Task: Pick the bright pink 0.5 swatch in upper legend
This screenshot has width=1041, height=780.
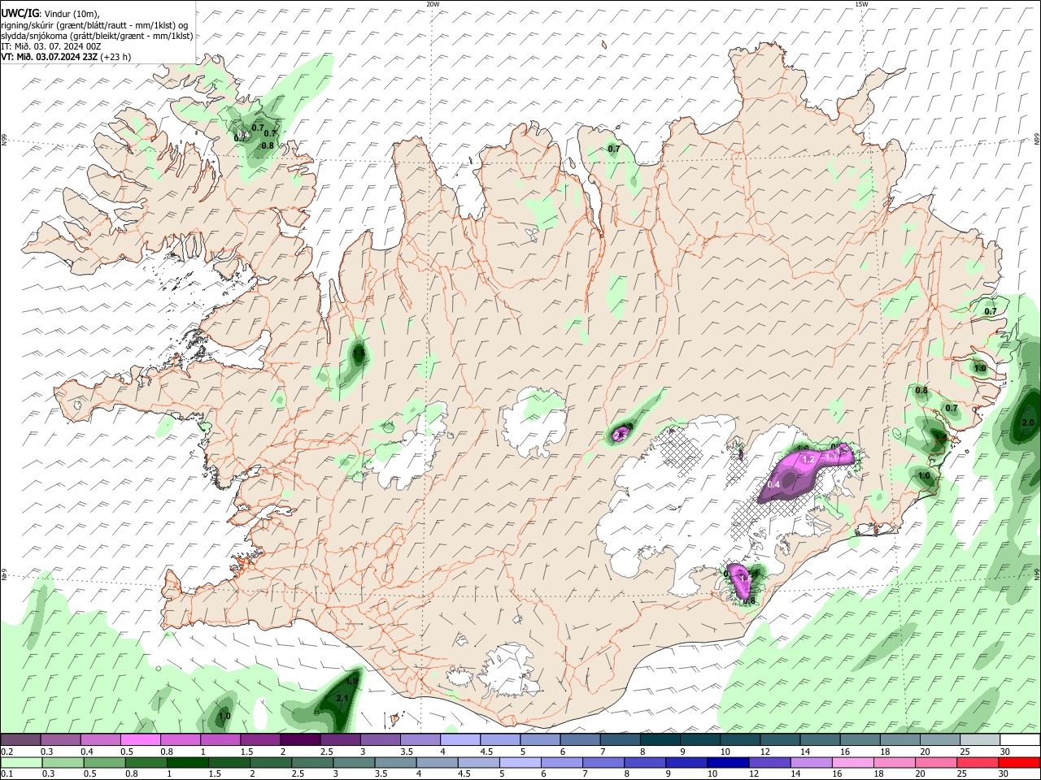Action: point(140,740)
